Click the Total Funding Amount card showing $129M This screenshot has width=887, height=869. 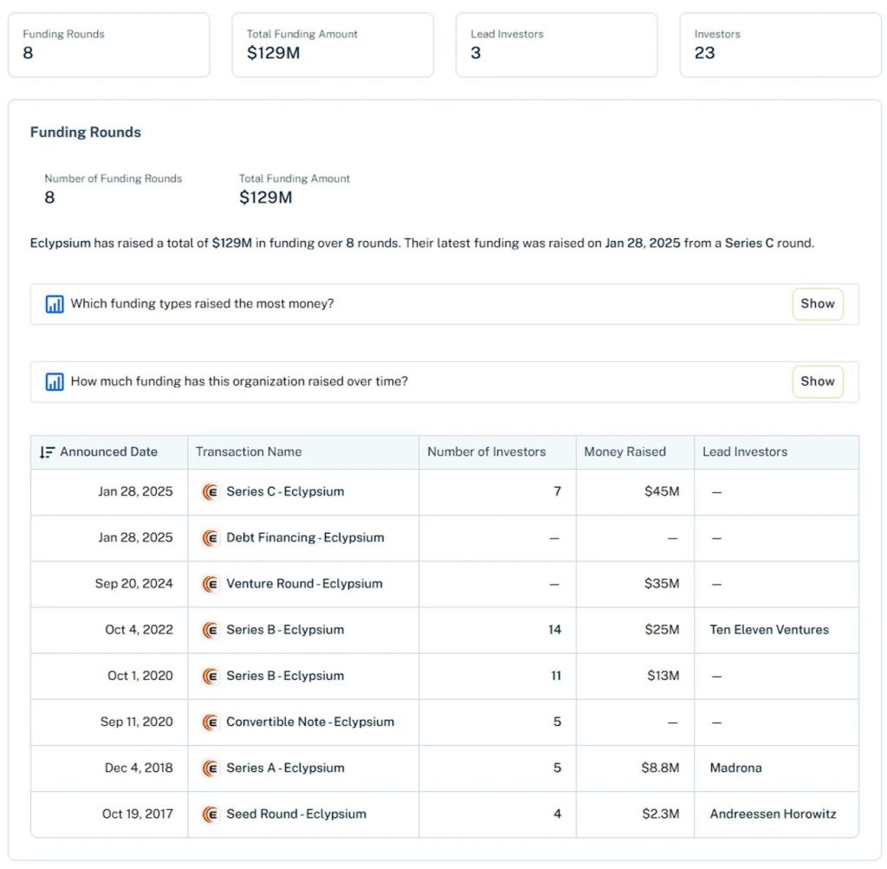(x=333, y=45)
